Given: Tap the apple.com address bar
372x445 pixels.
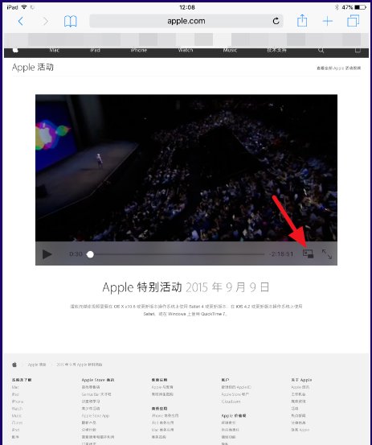Looking at the screenshot, I should [x=186, y=21].
